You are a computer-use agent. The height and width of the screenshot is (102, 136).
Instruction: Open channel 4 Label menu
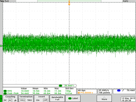[x=73, y=98]
